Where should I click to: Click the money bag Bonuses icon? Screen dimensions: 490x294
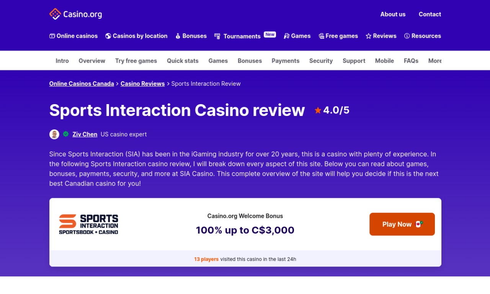(178, 36)
